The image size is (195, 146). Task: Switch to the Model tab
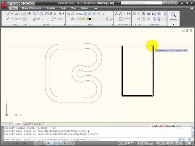[x=18, y=124]
